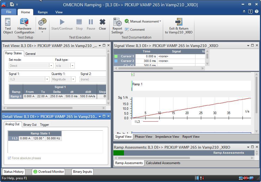Maximize the Test View panel
261x182 pixels.
[104, 45]
